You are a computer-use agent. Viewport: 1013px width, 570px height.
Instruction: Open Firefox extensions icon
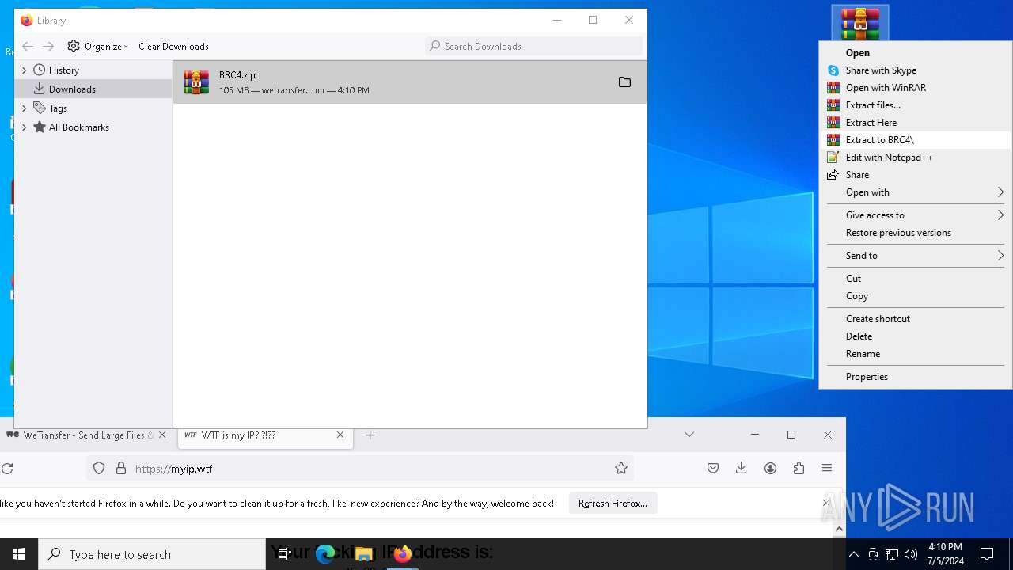click(x=799, y=469)
